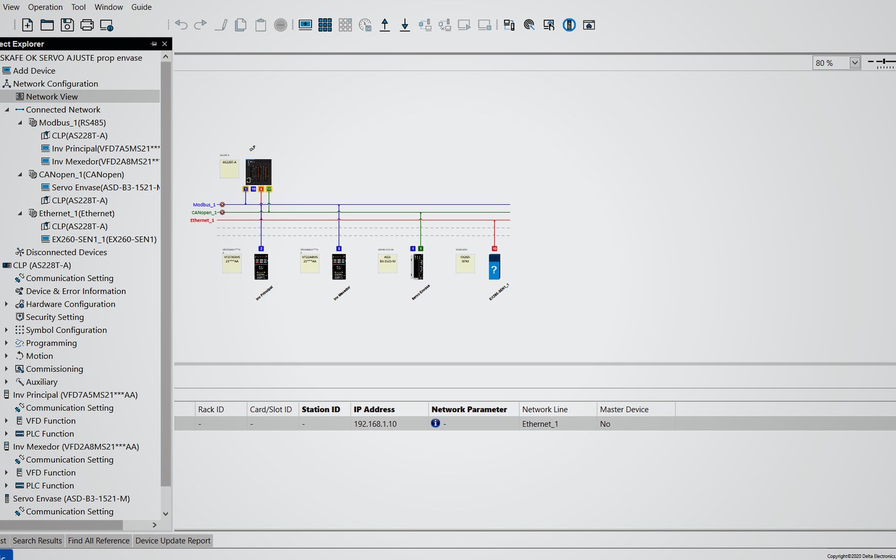
Task: Select Add Device in the explorer tree
Action: point(34,70)
